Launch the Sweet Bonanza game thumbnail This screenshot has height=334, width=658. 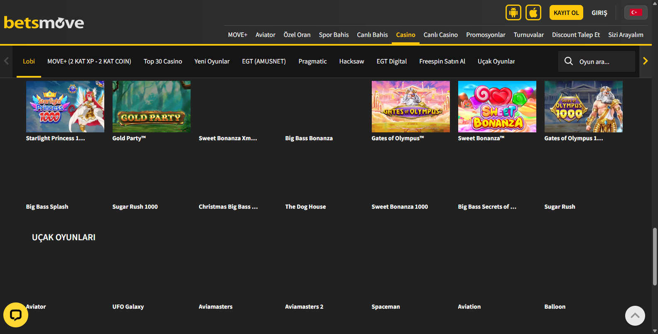[497, 107]
